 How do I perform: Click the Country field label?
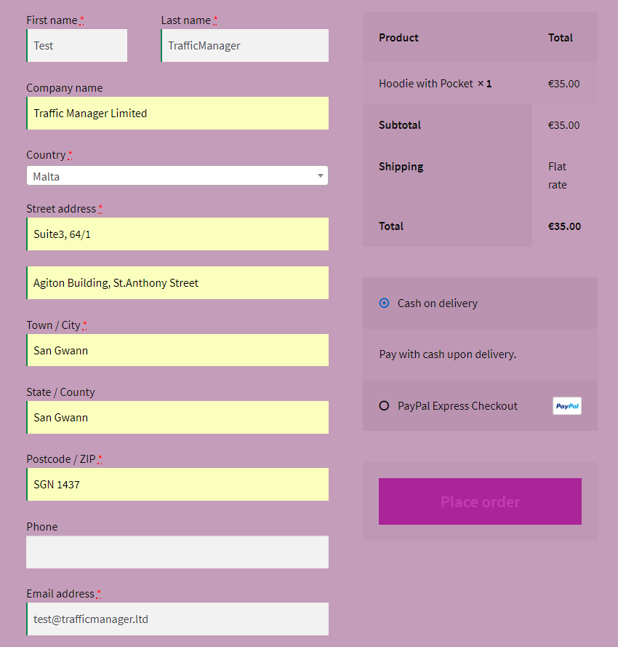coord(47,155)
